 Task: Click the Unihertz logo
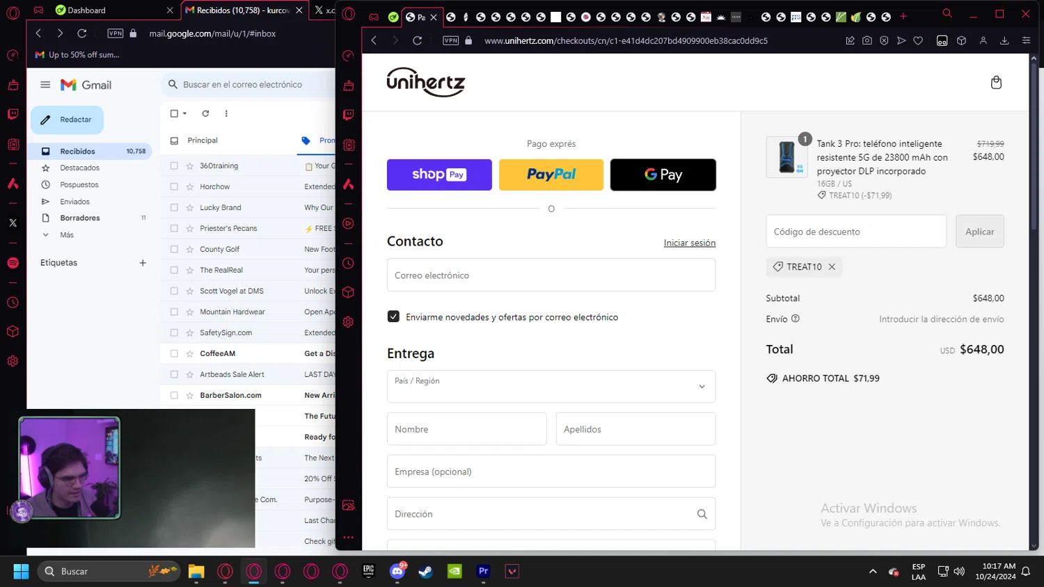pos(426,82)
